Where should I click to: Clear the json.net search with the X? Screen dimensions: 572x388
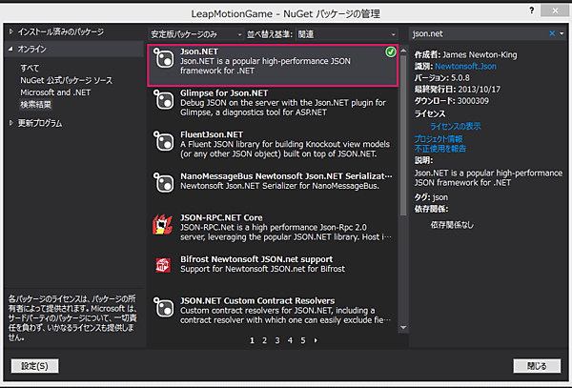tap(550, 33)
